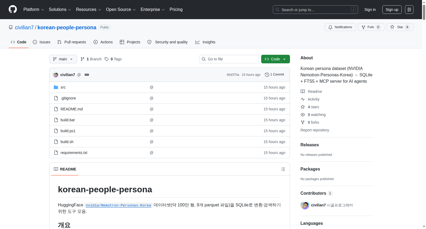Open the main branch selector
426x229 pixels.
coord(63,59)
